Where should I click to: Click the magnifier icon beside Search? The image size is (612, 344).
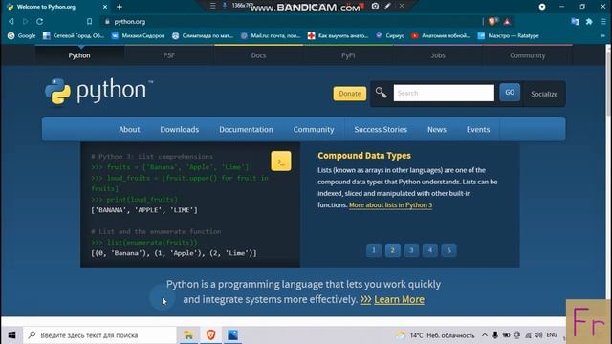(381, 93)
